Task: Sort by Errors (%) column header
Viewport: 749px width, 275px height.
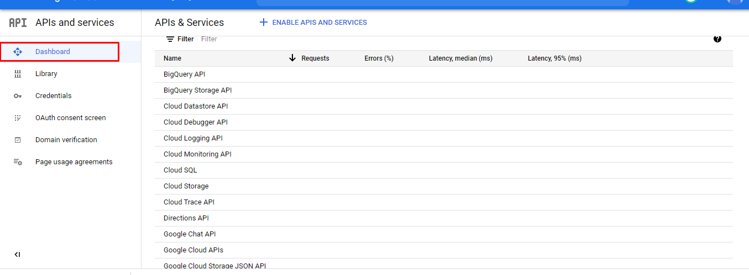Action: click(379, 58)
